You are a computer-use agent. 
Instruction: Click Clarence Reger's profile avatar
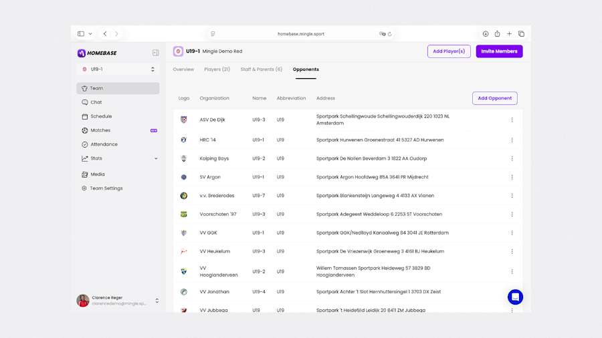tap(83, 301)
